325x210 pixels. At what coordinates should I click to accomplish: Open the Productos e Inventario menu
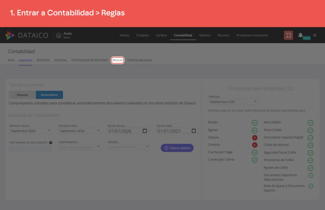point(252,35)
